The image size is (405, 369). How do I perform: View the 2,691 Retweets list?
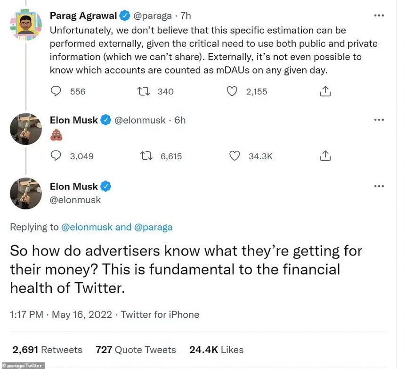click(x=47, y=350)
